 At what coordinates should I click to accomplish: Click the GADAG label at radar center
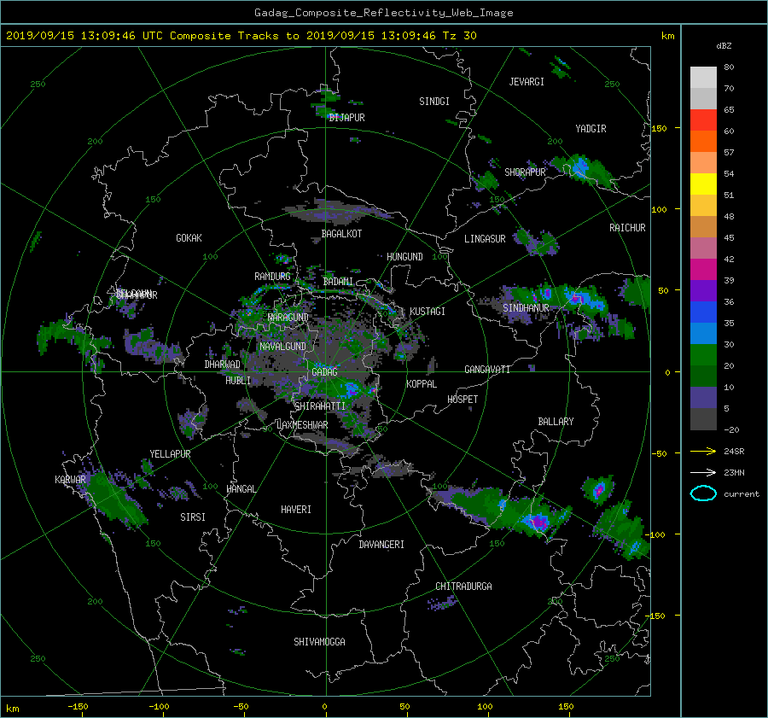pyautogui.click(x=325, y=372)
